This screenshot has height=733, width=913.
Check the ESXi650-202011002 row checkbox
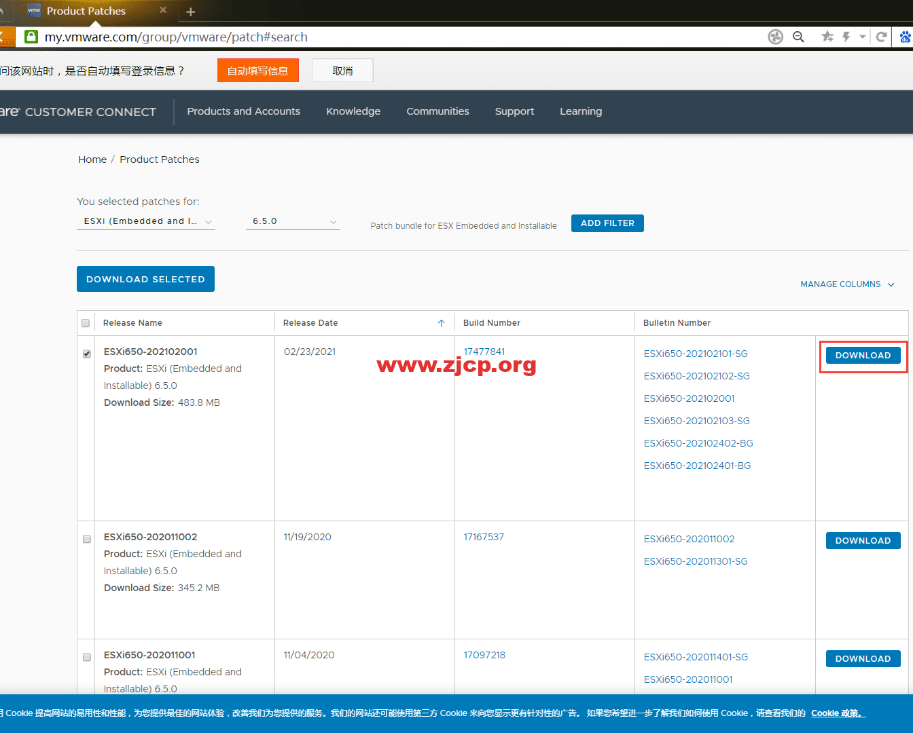pos(87,539)
